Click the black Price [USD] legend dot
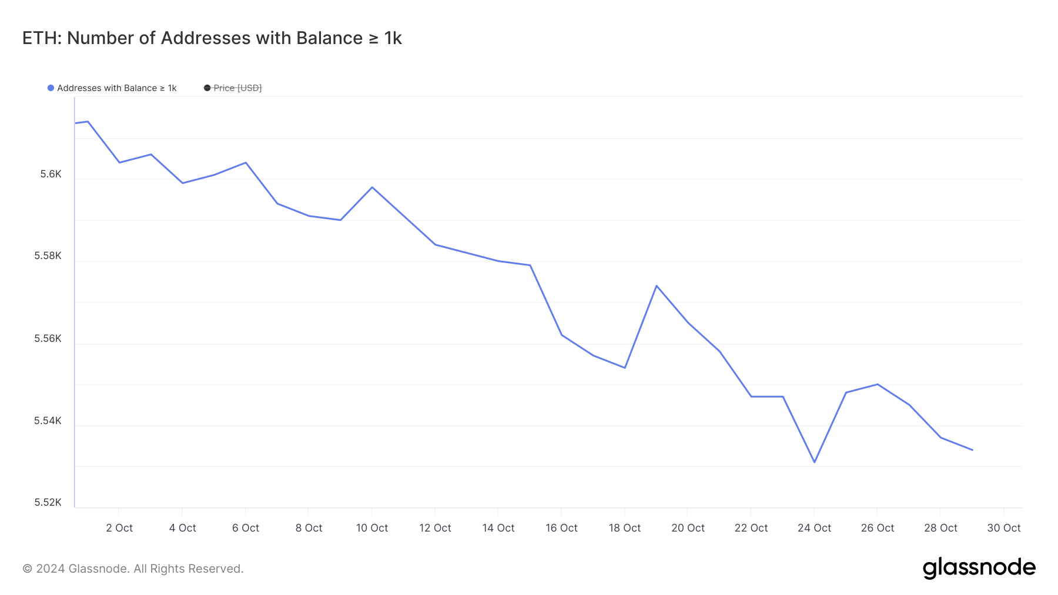Screen dimensions: 1058x595 207,88
